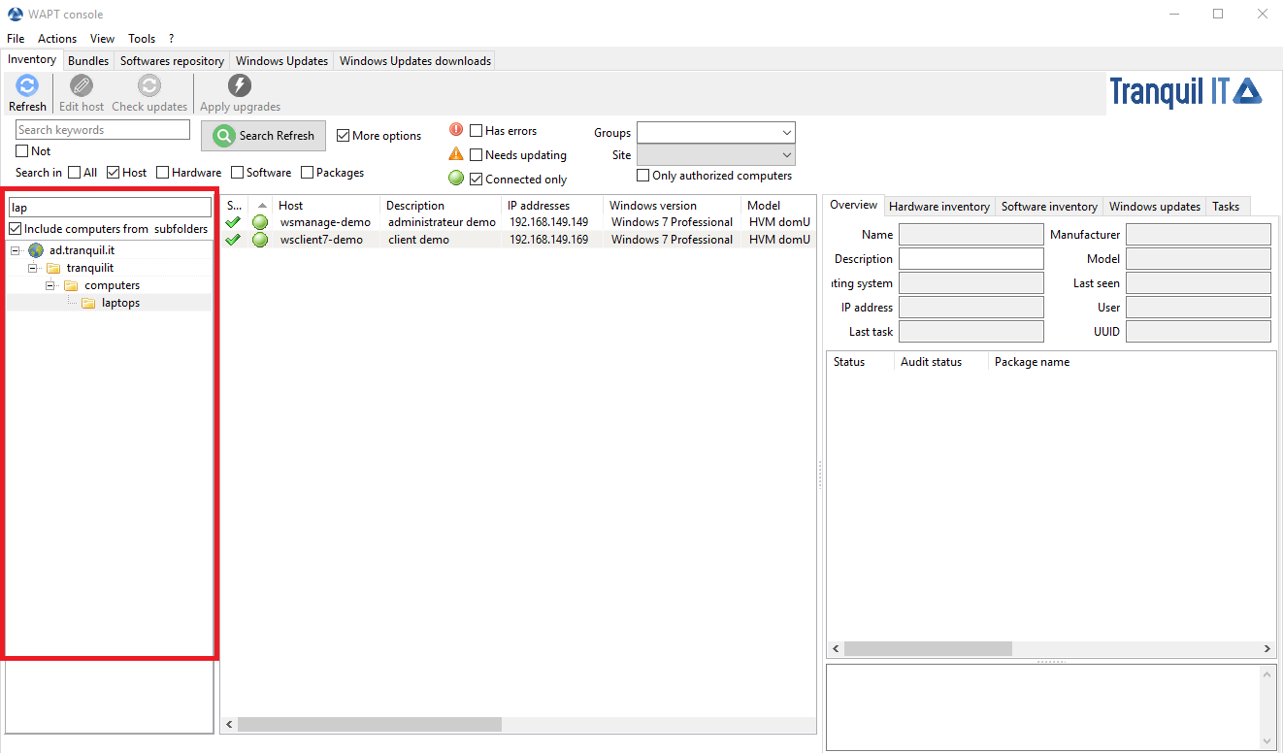This screenshot has height=753, width=1283.
Task: Open the Actions menu
Action: (57, 39)
